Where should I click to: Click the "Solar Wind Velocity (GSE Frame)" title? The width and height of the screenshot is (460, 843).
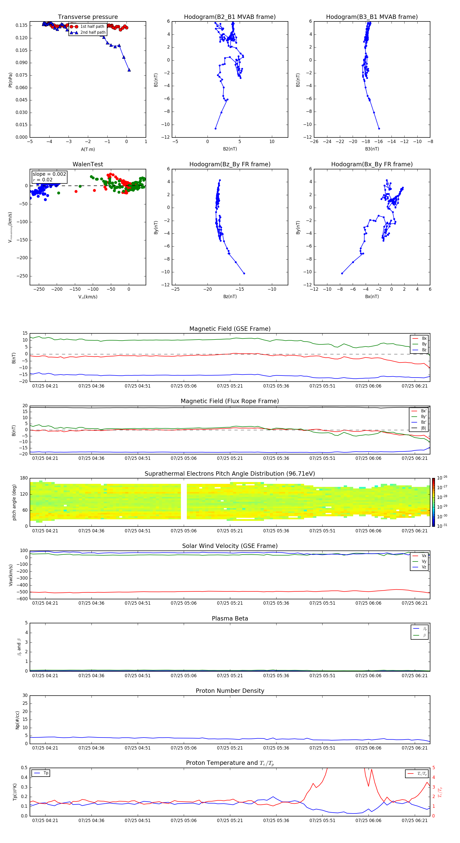pyautogui.click(x=230, y=546)
